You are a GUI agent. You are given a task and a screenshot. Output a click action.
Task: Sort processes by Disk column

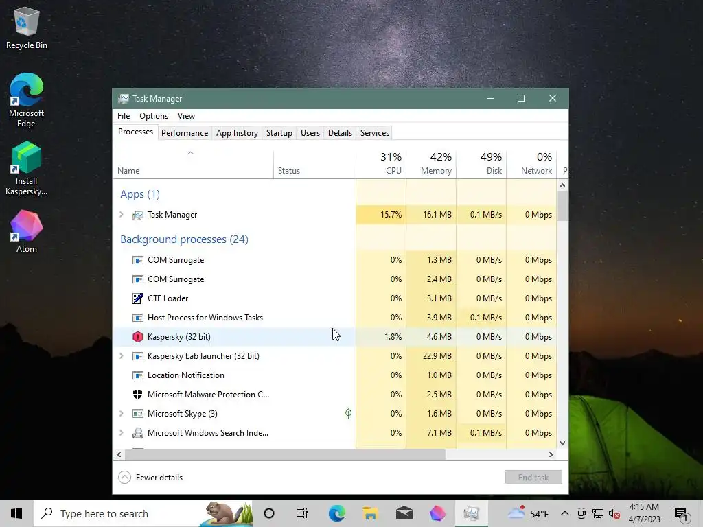coord(481,165)
